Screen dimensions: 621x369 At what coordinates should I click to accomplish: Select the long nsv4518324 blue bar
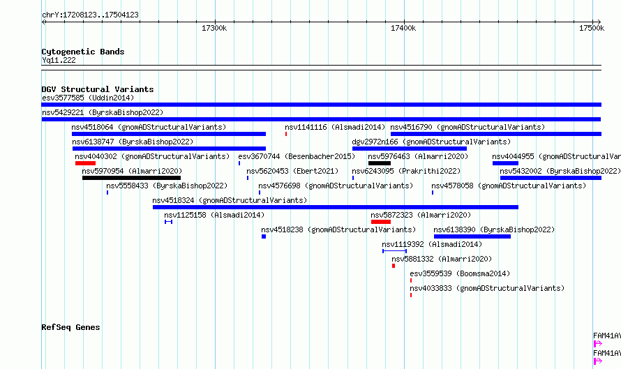coord(336,207)
